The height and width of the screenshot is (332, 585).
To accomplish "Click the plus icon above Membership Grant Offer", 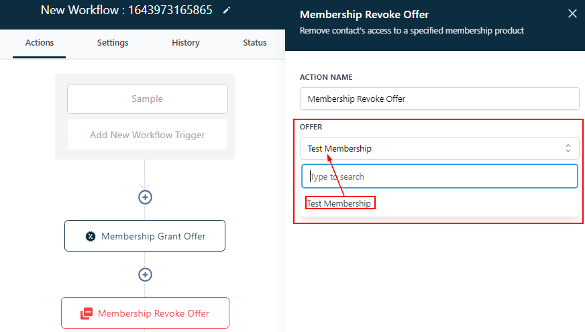I will [x=145, y=197].
